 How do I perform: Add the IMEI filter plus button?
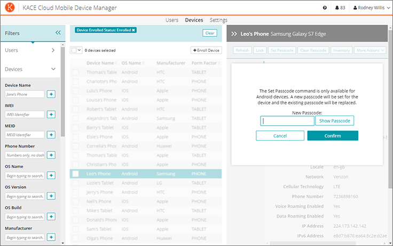tap(51, 114)
